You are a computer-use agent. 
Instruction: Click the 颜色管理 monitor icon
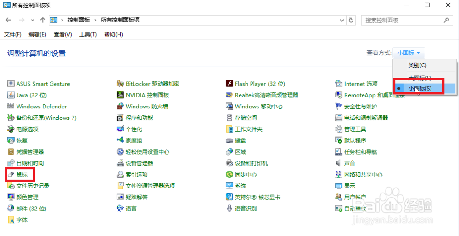click(x=11, y=197)
